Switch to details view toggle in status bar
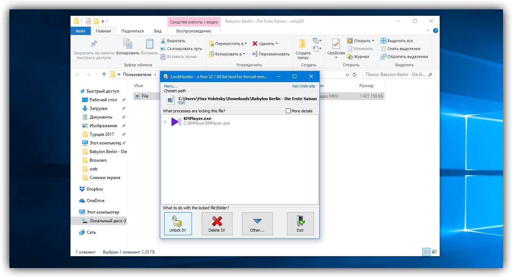 pyautogui.click(x=426, y=252)
